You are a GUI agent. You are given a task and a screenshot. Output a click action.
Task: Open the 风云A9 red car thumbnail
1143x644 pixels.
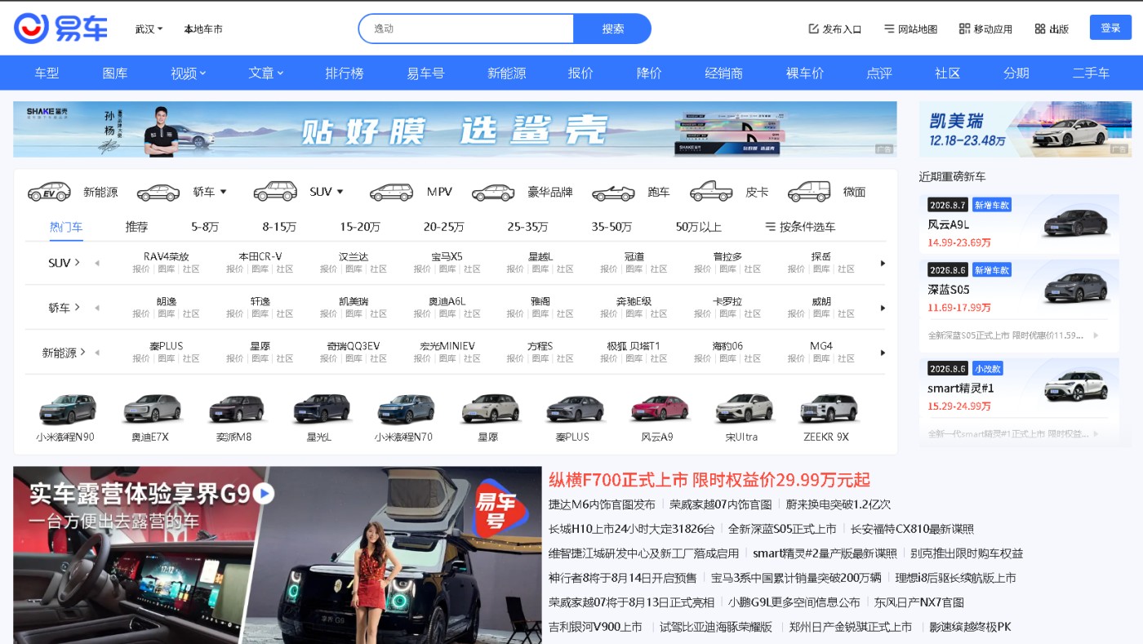659,409
